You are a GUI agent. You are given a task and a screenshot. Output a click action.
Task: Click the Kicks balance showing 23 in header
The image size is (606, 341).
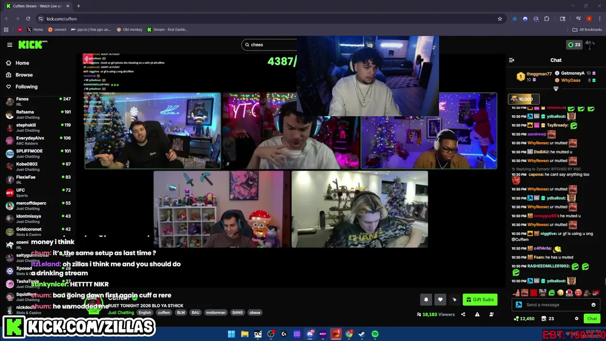pos(574,45)
